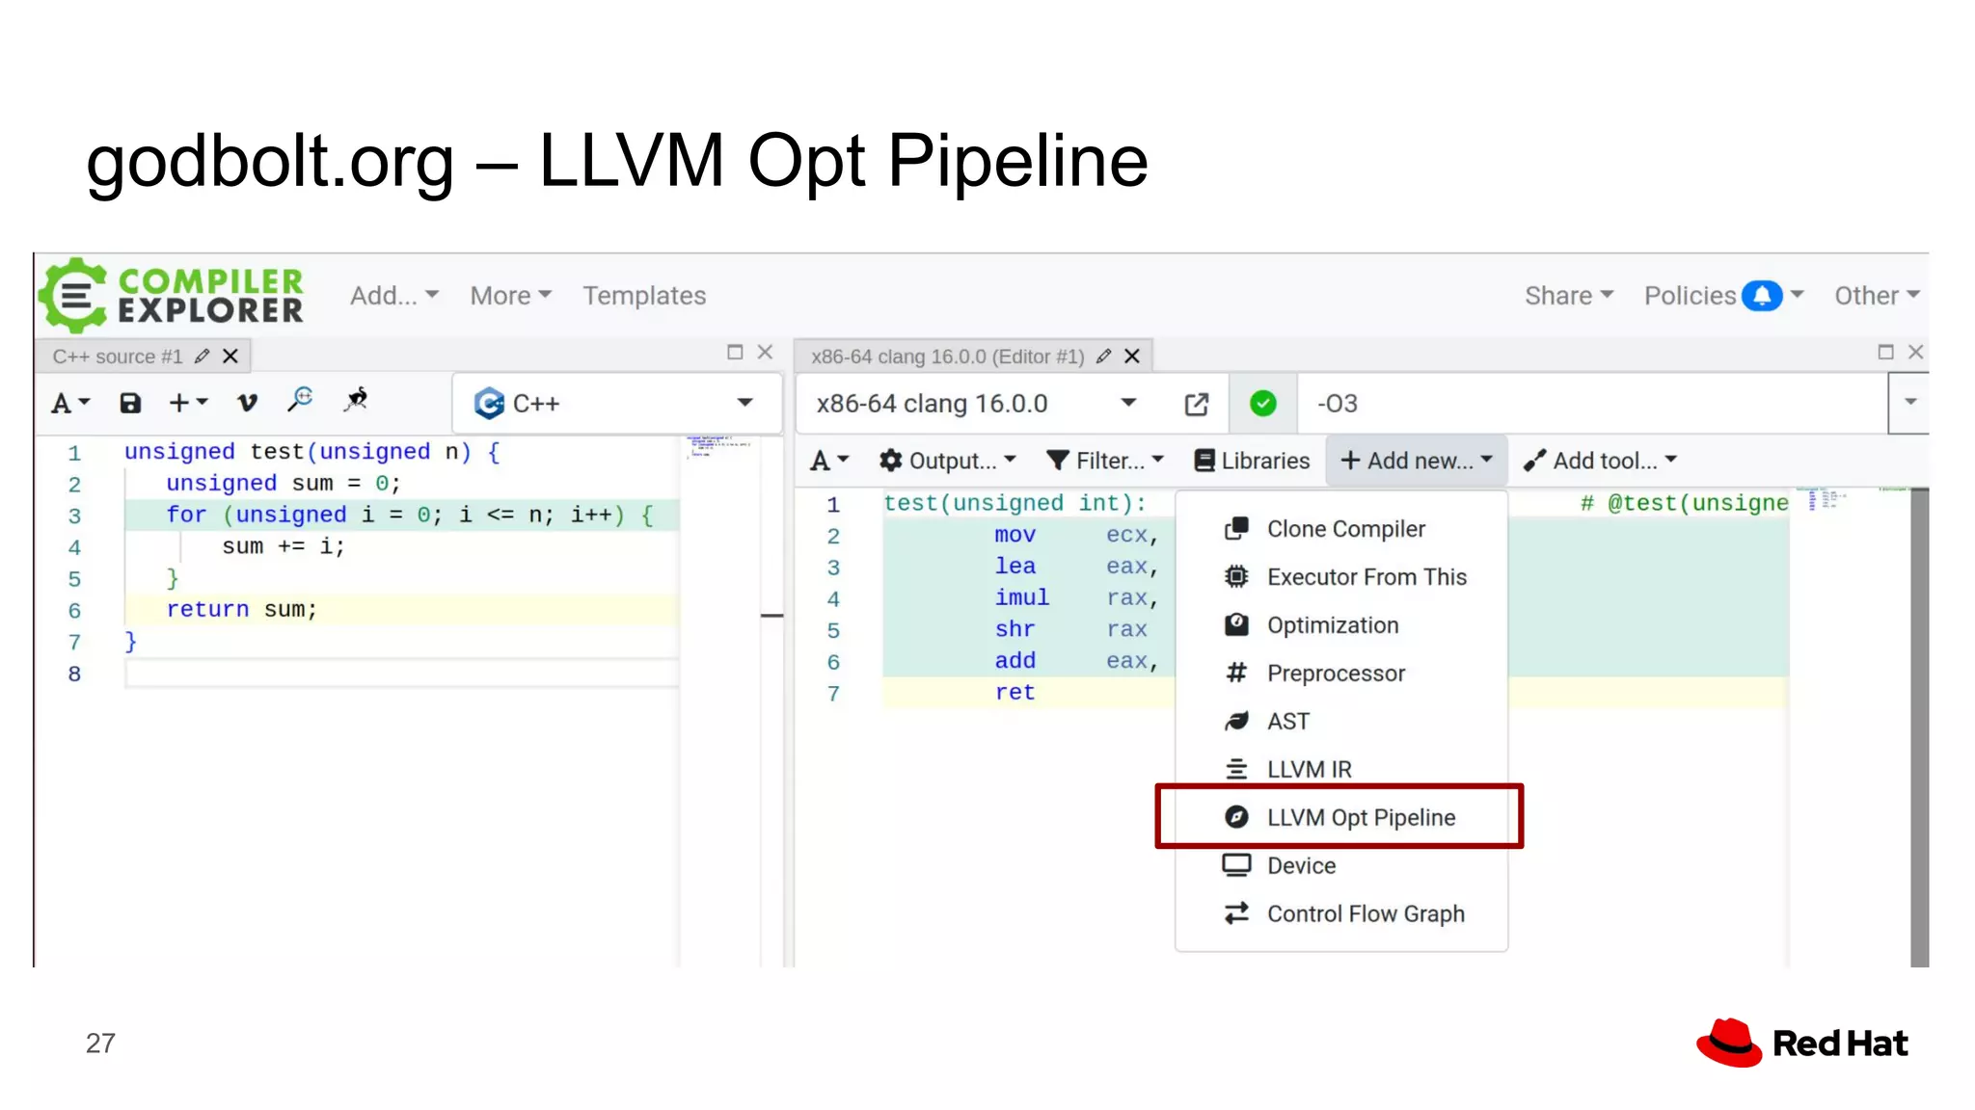Click the 'shr' instruction line
The image size is (1975, 1110).
click(x=1015, y=629)
